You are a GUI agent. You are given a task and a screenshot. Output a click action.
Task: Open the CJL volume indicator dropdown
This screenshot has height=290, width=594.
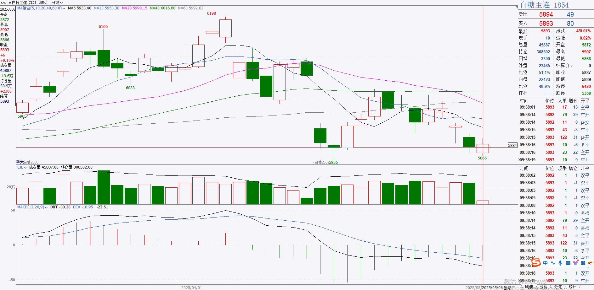[x=22, y=167]
